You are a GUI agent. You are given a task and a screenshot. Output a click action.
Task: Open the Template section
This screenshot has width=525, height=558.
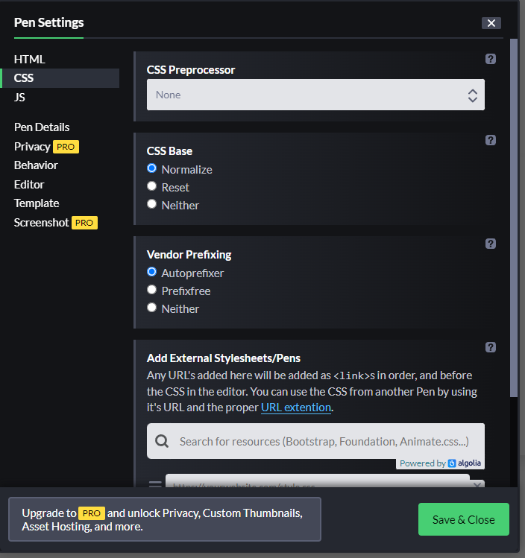pyautogui.click(x=37, y=203)
